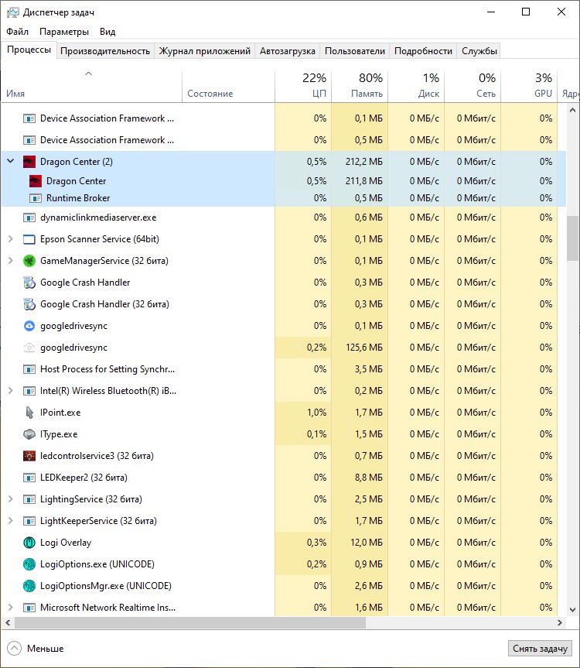Select the Процессы tab
580x668 pixels.
29,50
